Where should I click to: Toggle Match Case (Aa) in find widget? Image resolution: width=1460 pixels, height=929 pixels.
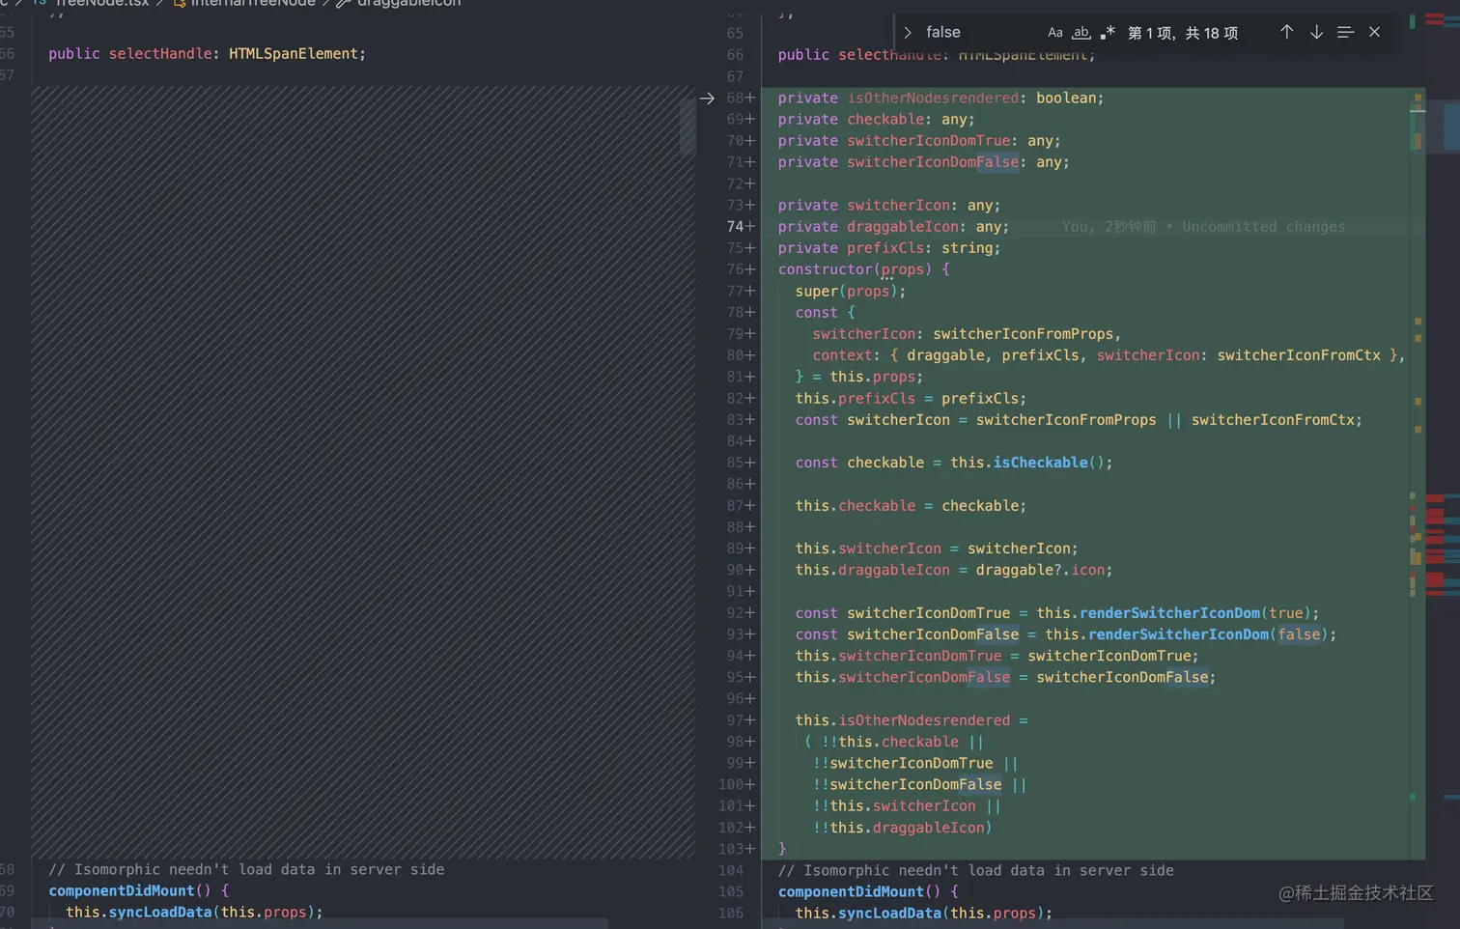pyautogui.click(x=1055, y=33)
